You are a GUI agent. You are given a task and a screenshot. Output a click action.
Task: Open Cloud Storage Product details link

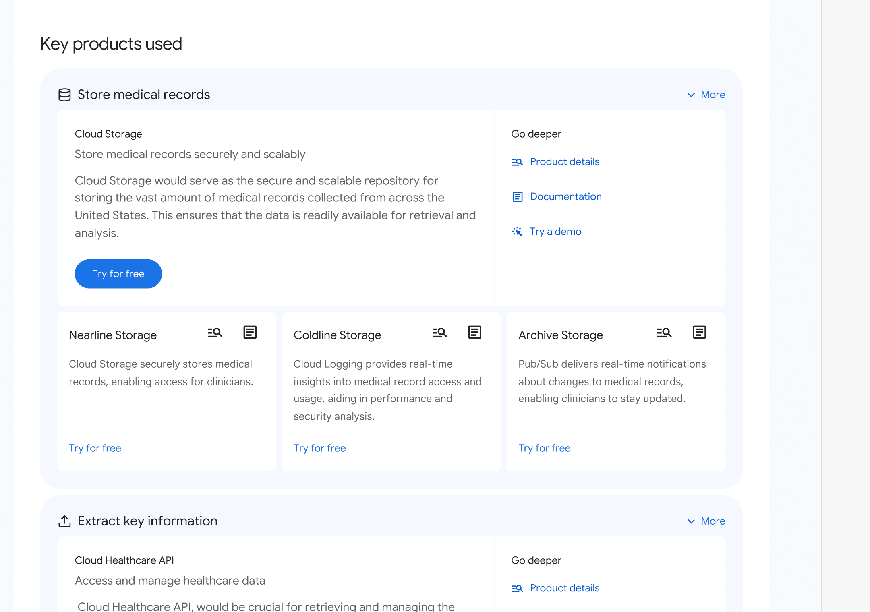[564, 162]
